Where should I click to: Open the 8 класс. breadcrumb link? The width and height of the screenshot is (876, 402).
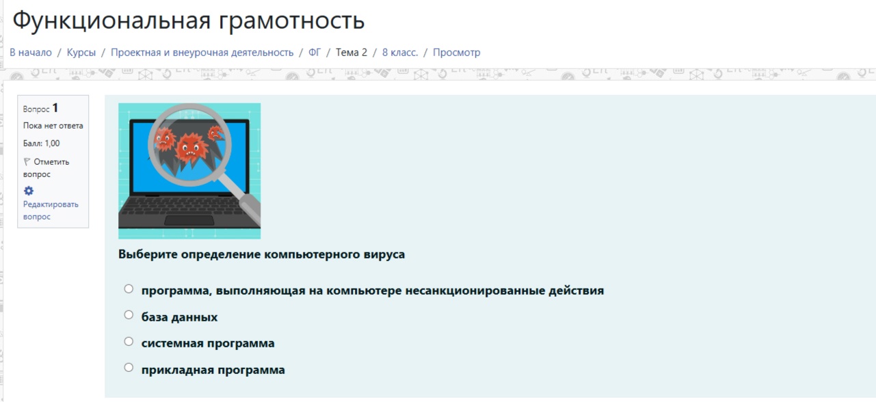400,53
